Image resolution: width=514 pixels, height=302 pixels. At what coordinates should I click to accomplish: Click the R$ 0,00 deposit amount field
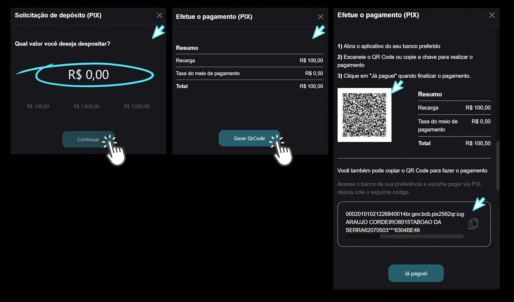click(x=88, y=75)
